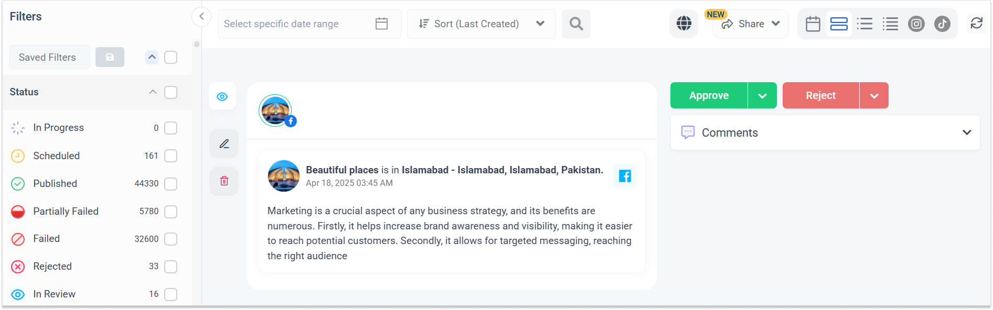Click the search magnifier button
993x310 pixels.
(x=576, y=24)
